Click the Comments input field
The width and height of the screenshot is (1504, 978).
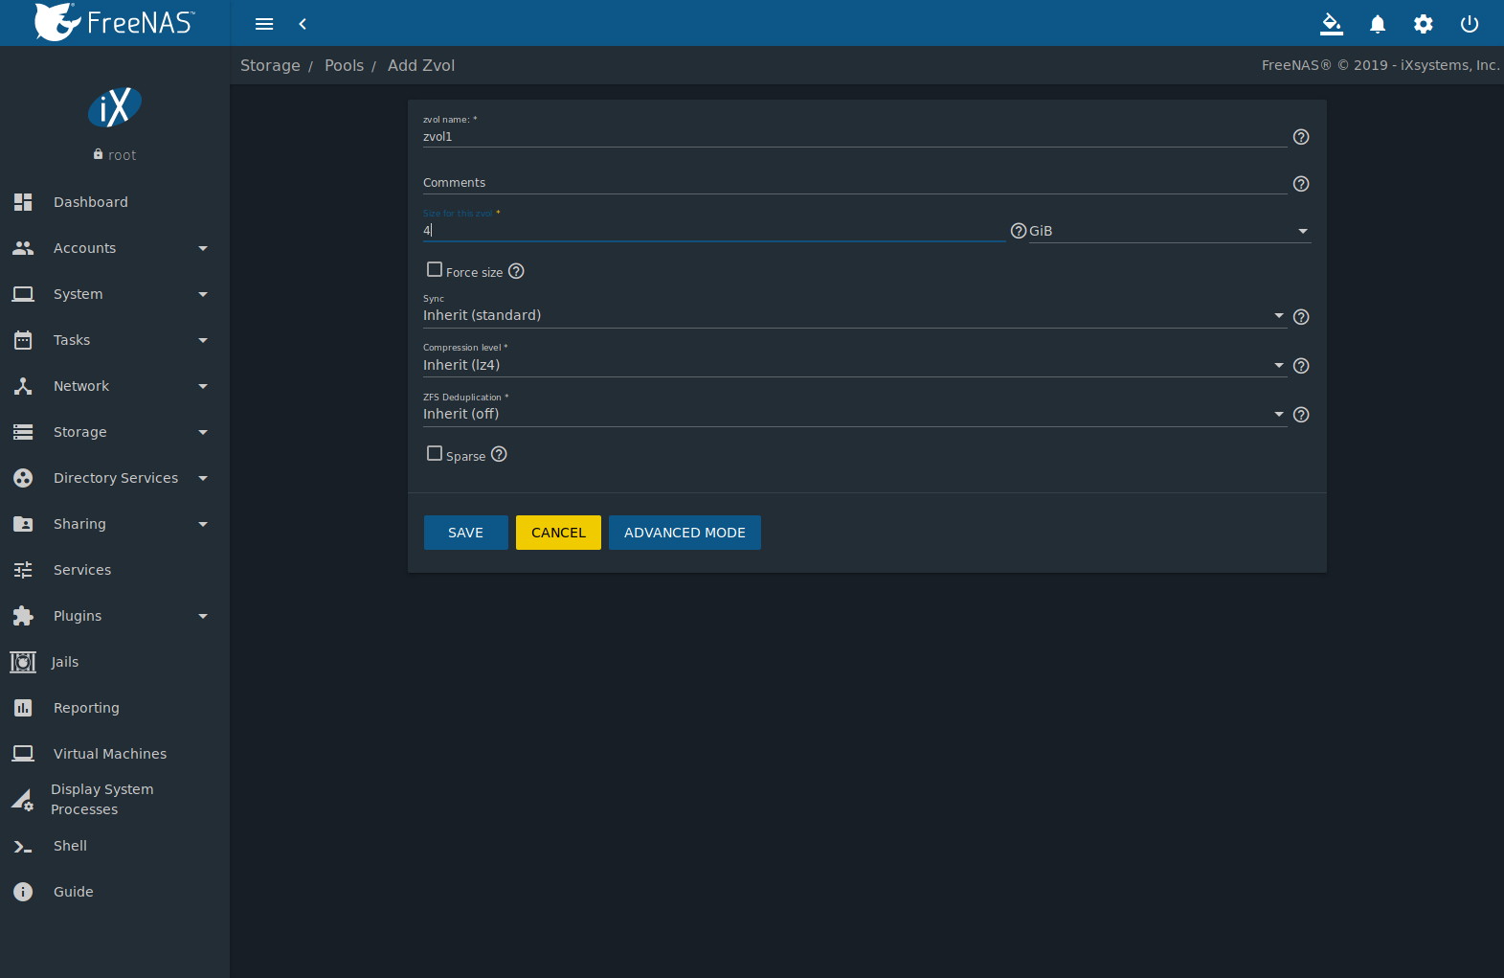(x=854, y=183)
